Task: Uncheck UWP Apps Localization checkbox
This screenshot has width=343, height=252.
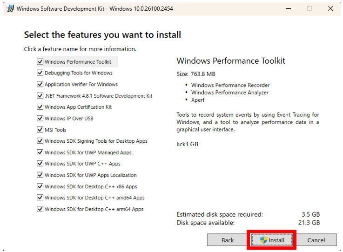Action: coord(40,175)
